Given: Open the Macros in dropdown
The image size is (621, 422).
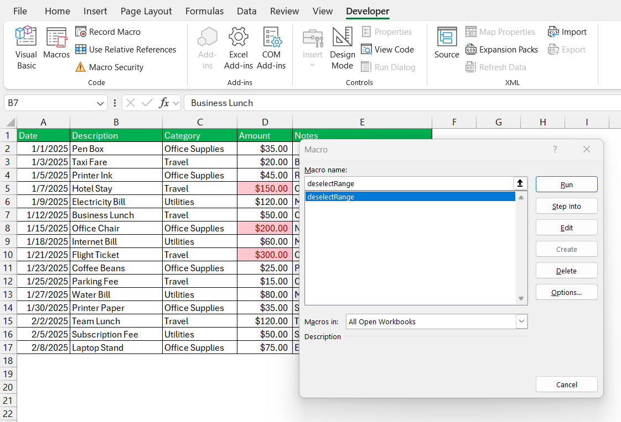Looking at the screenshot, I should (x=521, y=321).
